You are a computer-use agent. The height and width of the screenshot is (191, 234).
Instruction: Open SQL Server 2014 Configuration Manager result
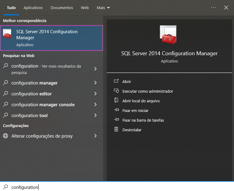[52, 38]
